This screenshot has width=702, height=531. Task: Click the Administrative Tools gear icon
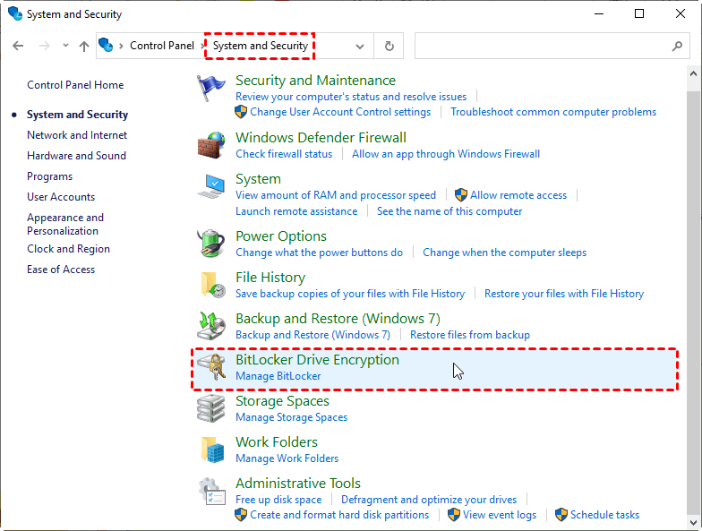(x=211, y=492)
